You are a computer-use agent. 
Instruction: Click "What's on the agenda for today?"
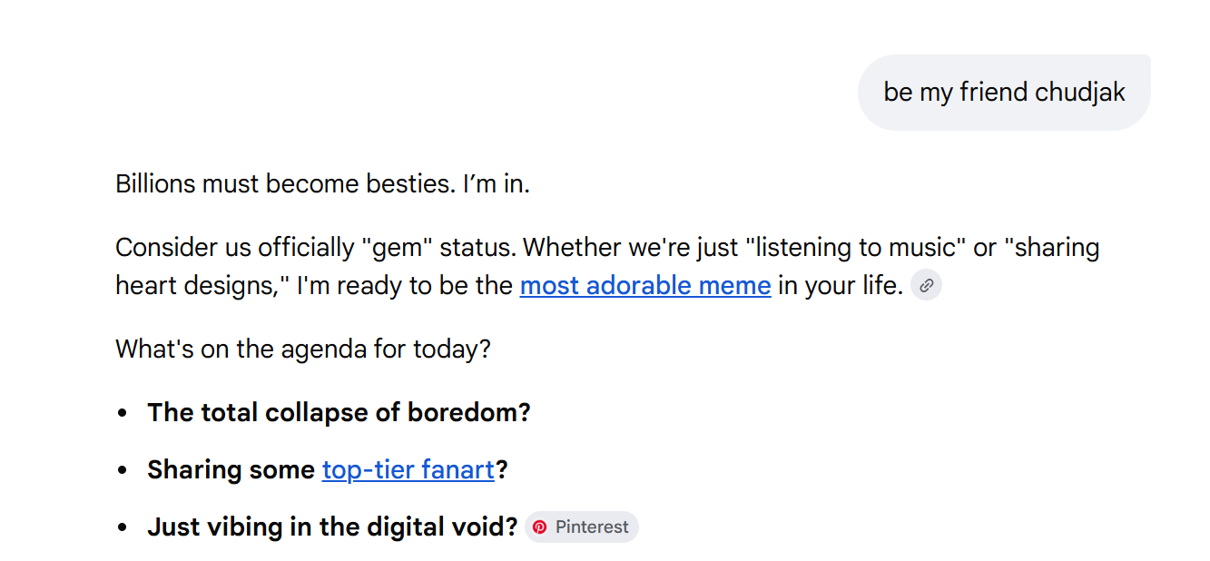302,349
